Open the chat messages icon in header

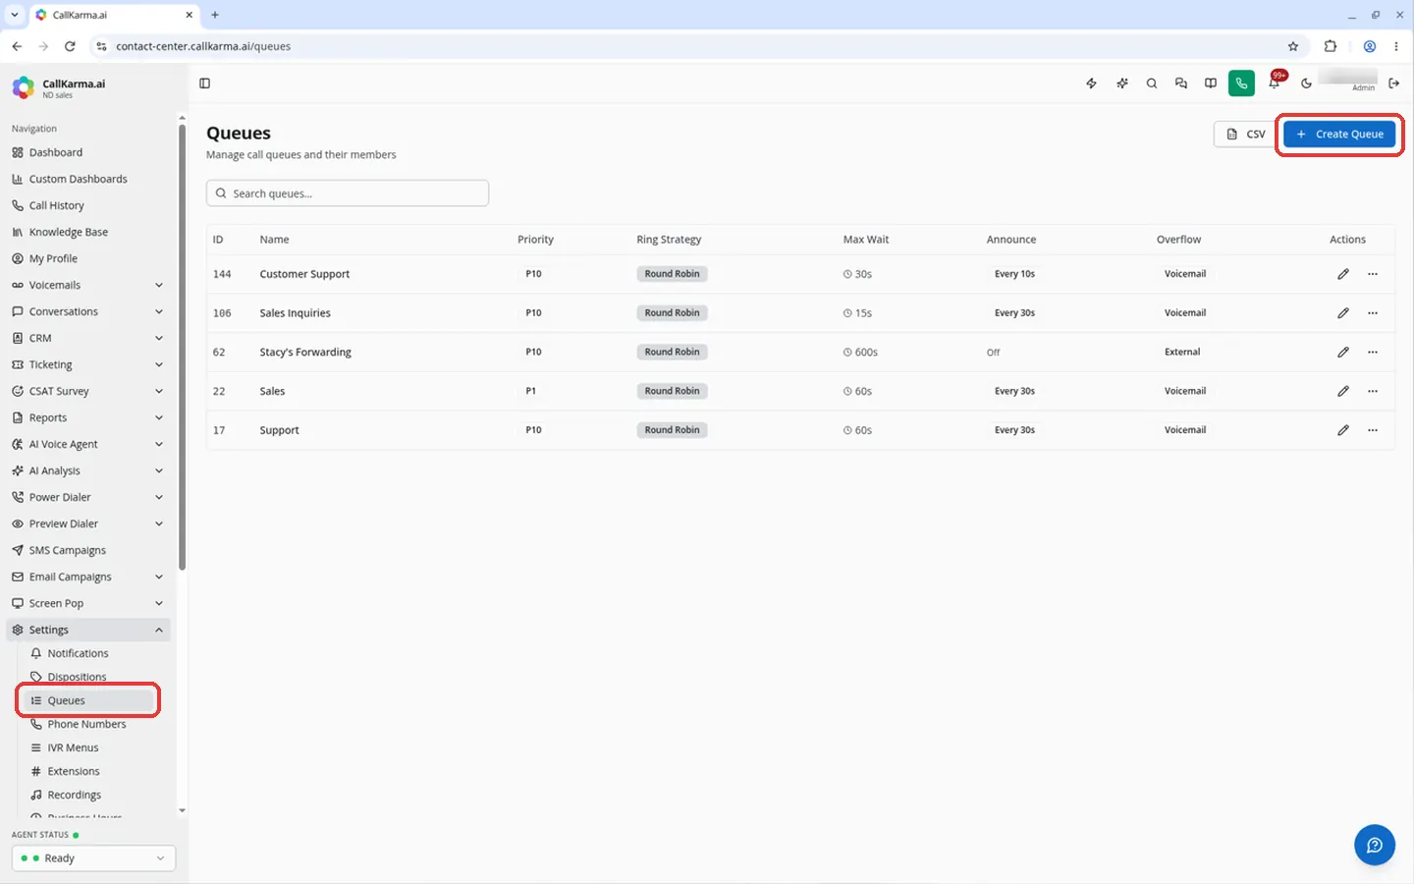pos(1181,83)
